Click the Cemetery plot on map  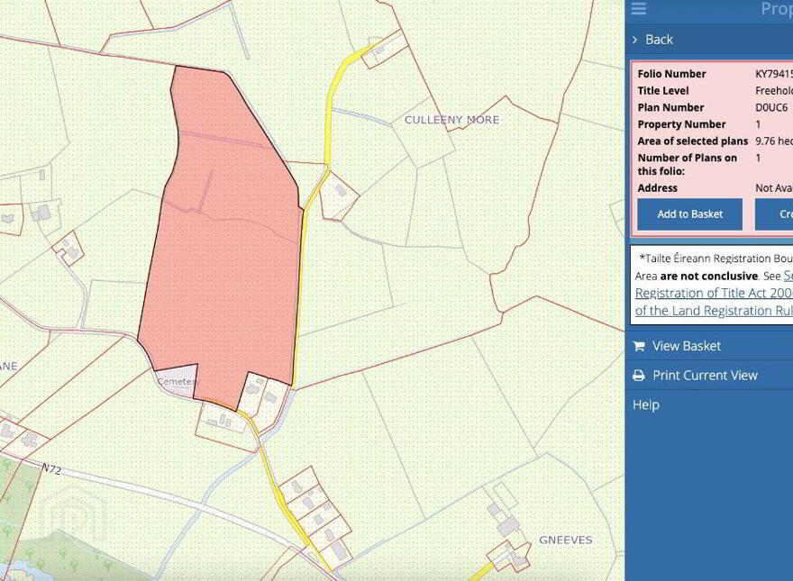click(x=176, y=381)
